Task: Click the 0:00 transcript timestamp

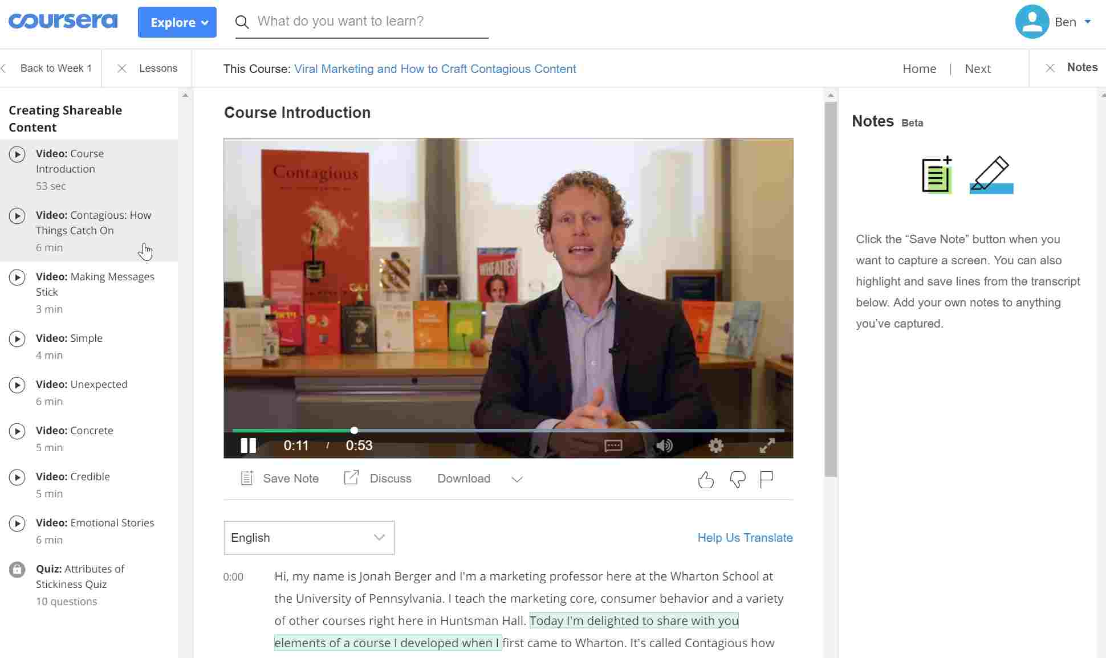Action: pyautogui.click(x=233, y=577)
